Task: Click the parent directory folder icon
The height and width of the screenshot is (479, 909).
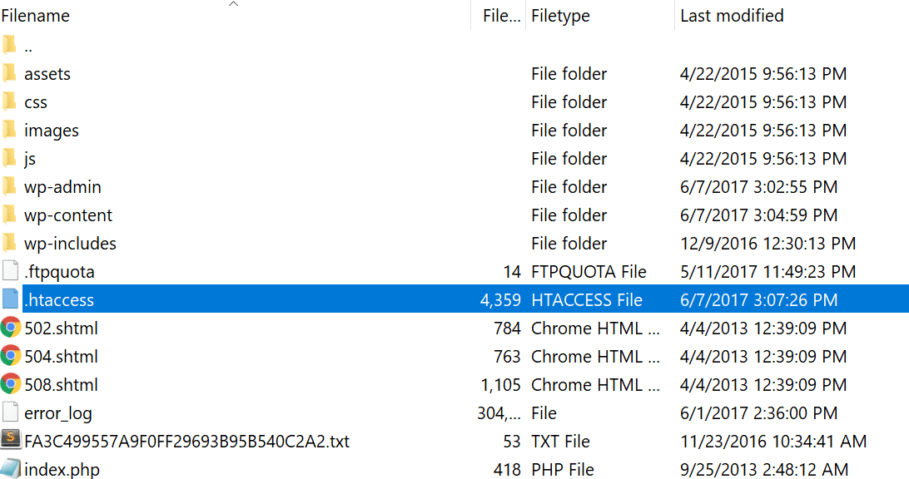Action: point(12,45)
